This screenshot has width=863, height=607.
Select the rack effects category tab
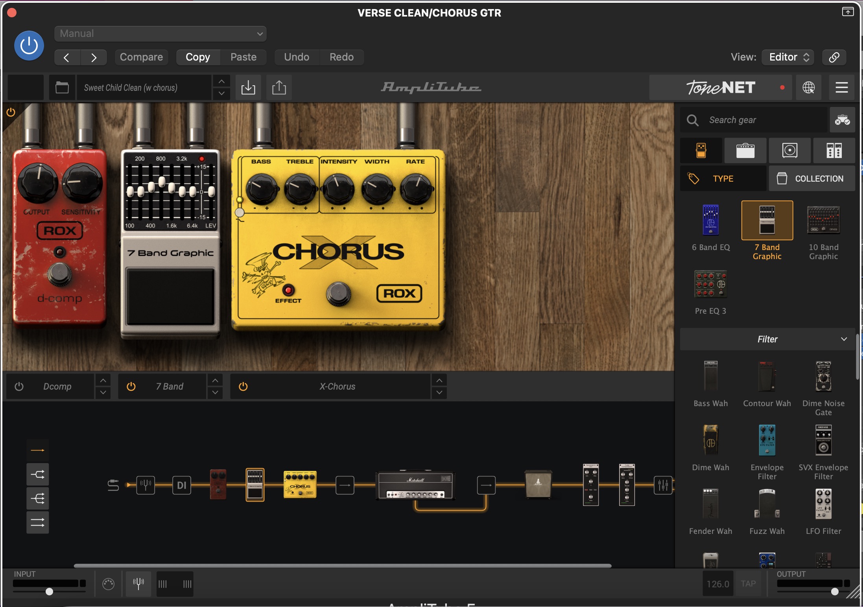(x=834, y=150)
